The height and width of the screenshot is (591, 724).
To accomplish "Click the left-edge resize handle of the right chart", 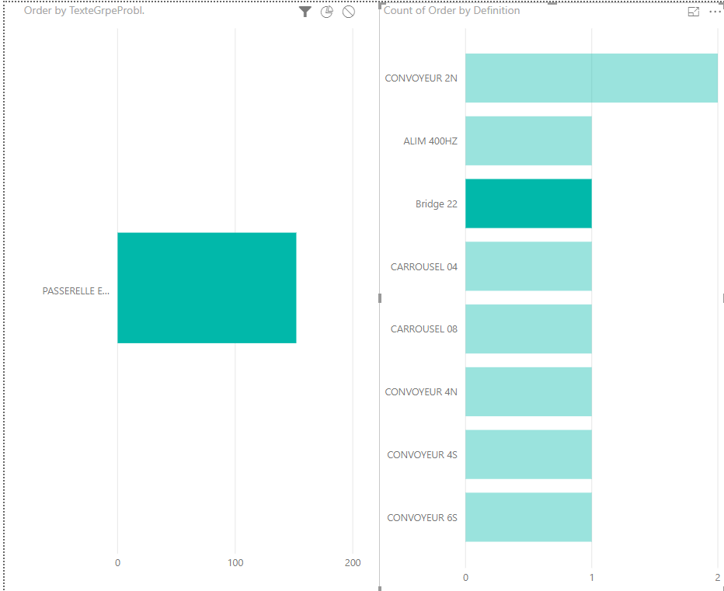I will point(380,298).
